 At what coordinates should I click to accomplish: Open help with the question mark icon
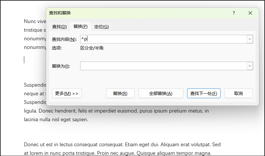pos(234,13)
